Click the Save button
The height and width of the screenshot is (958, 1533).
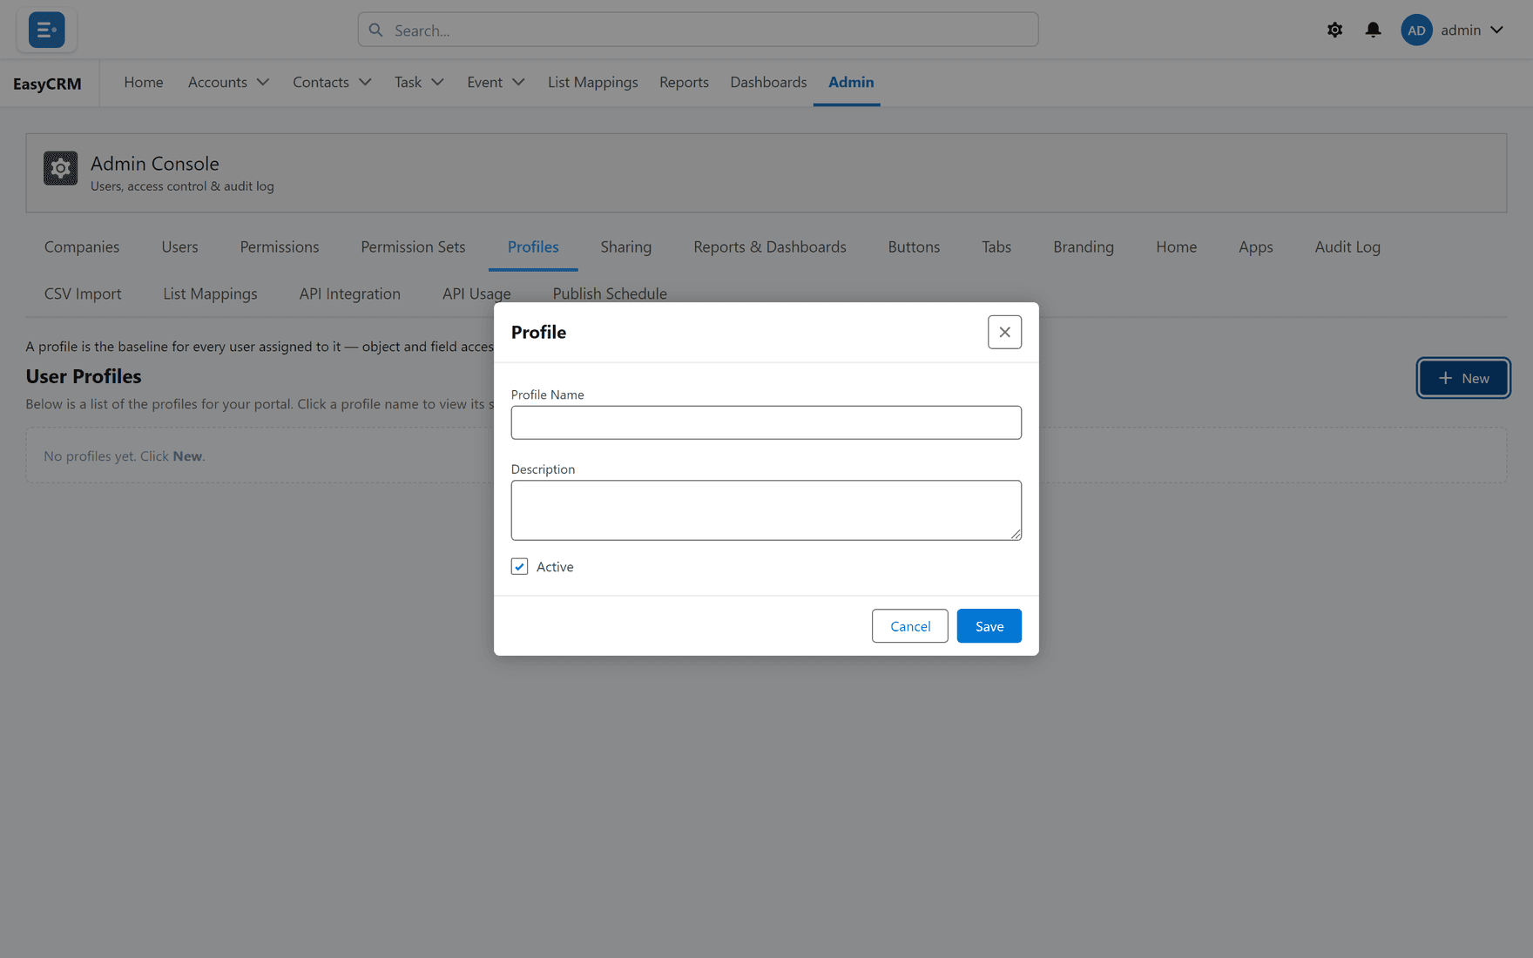click(x=989, y=626)
